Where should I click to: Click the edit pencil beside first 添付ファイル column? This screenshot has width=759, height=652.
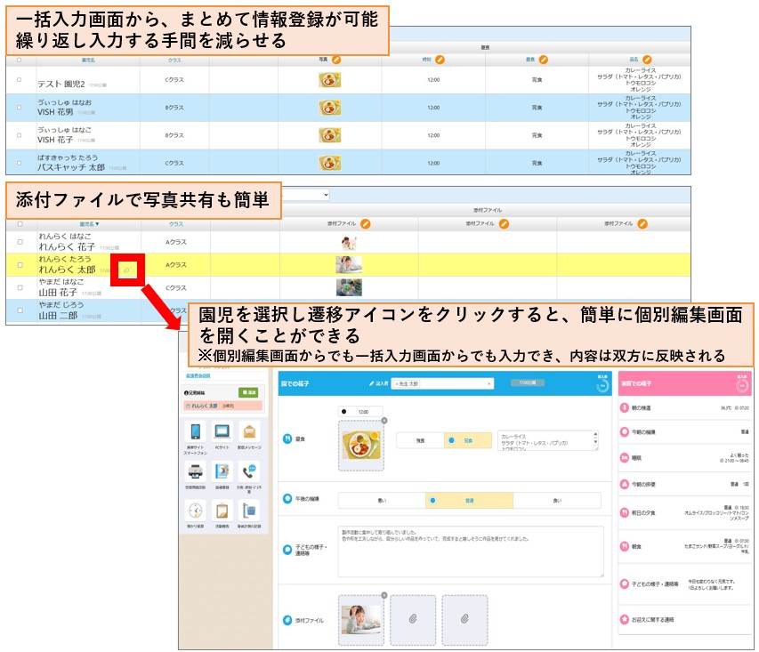pyautogui.click(x=366, y=223)
